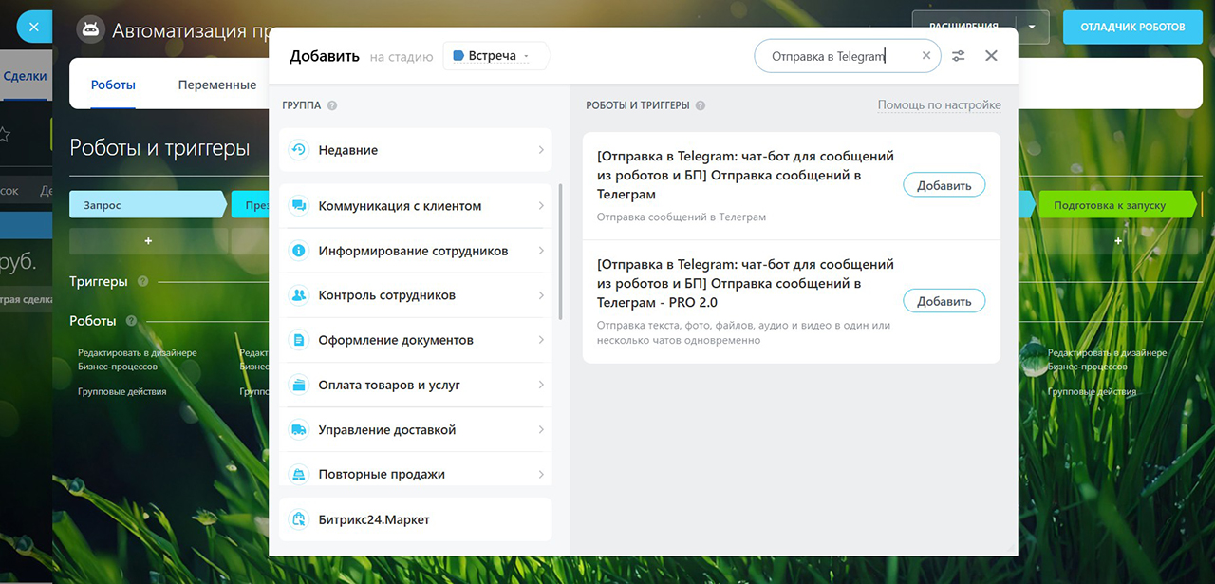This screenshot has width=1215, height=584.
Task: Add the Telegram PRO 2.0 robot
Action: point(944,301)
